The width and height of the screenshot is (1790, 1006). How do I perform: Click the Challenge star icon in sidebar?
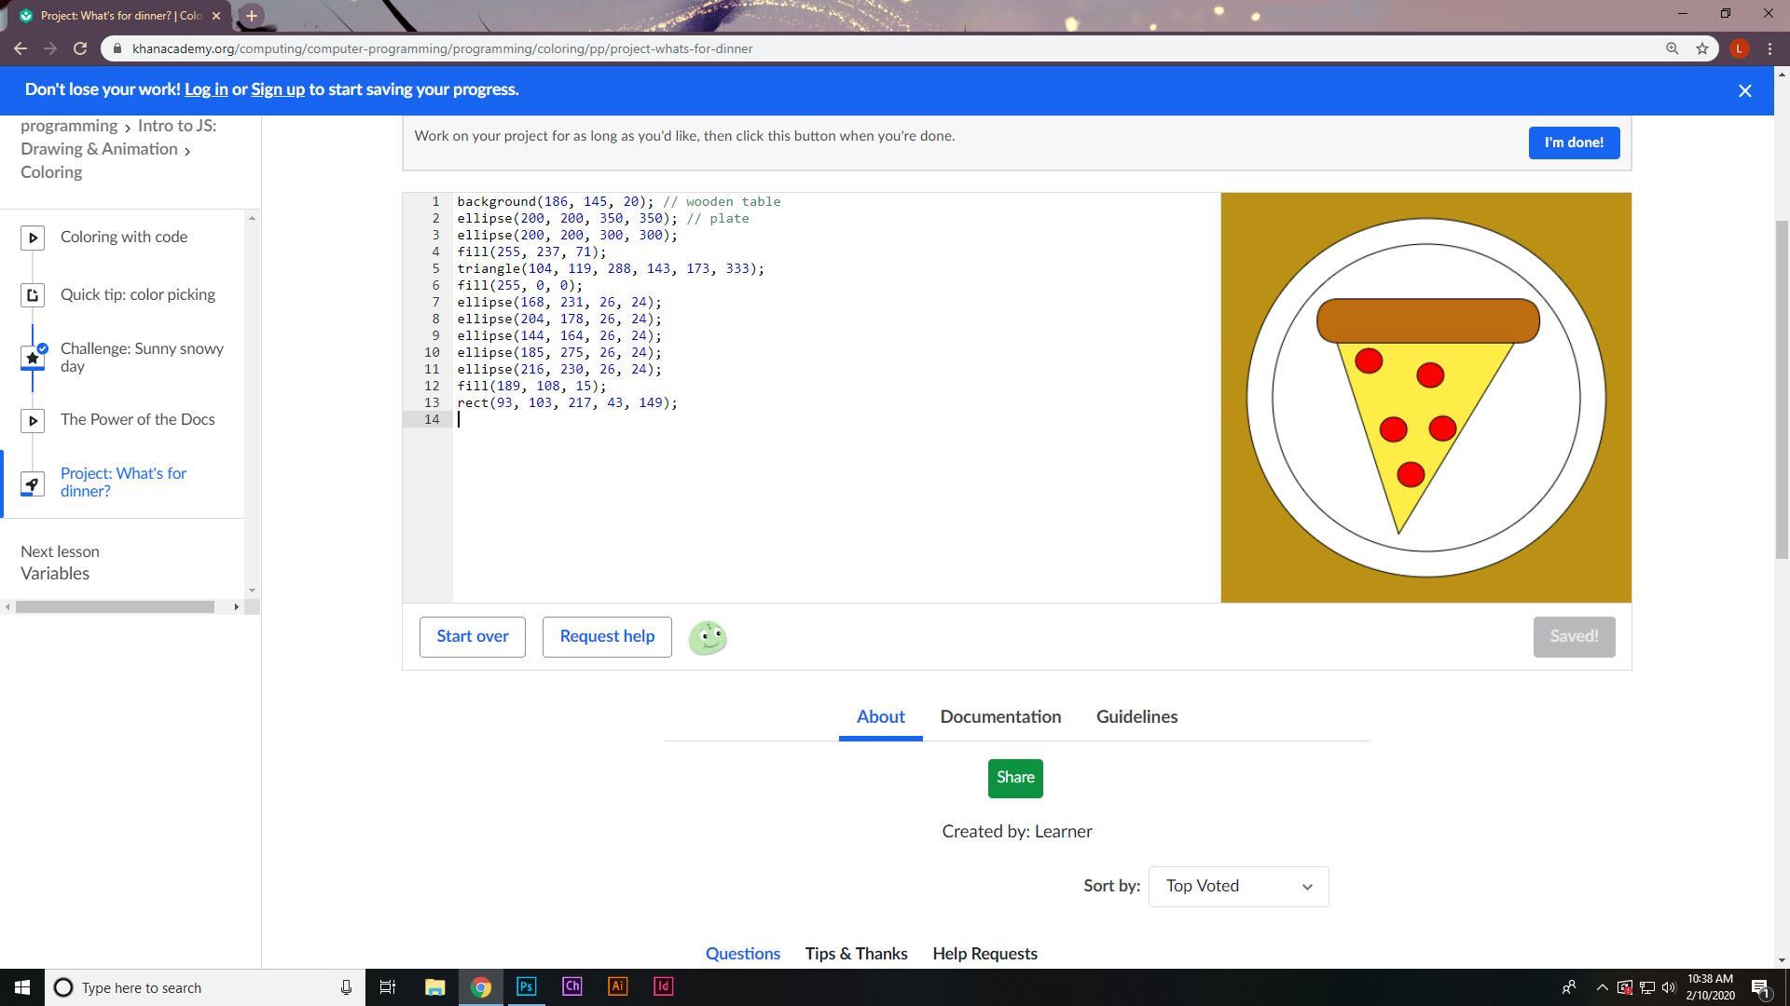click(33, 358)
